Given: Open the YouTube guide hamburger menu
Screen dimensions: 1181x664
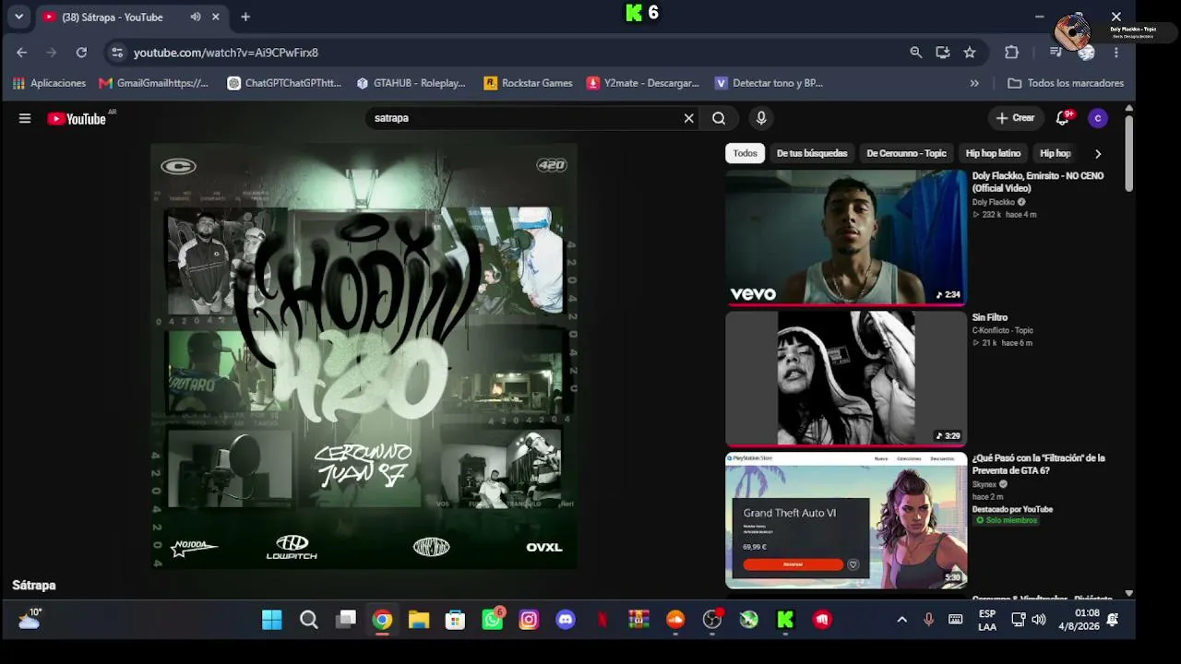Looking at the screenshot, I should pos(25,118).
